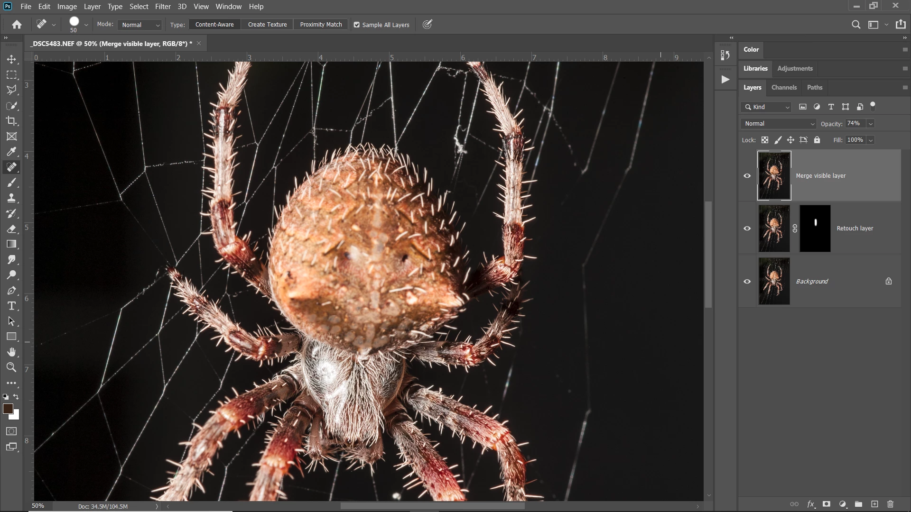The height and width of the screenshot is (512, 911).
Task: Click the Zoom tool icon
Action: (11, 367)
